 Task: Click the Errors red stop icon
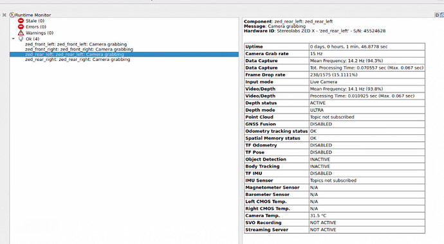coord(21,27)
